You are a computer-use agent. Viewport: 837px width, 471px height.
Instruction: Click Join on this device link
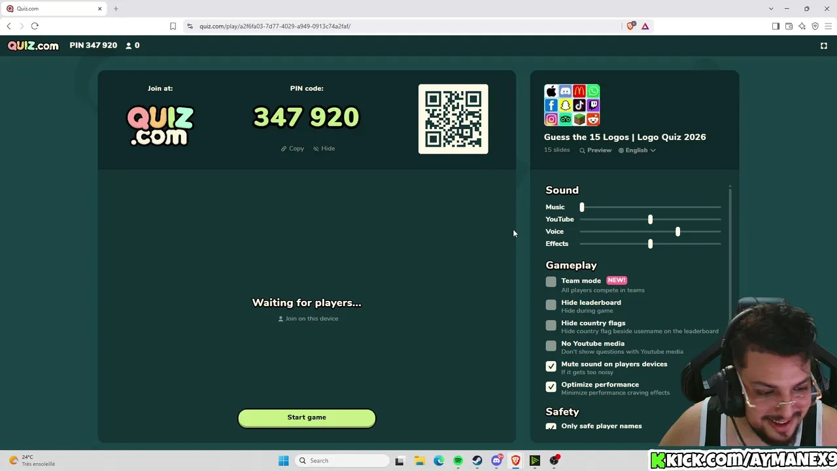(x=308, y=319)
